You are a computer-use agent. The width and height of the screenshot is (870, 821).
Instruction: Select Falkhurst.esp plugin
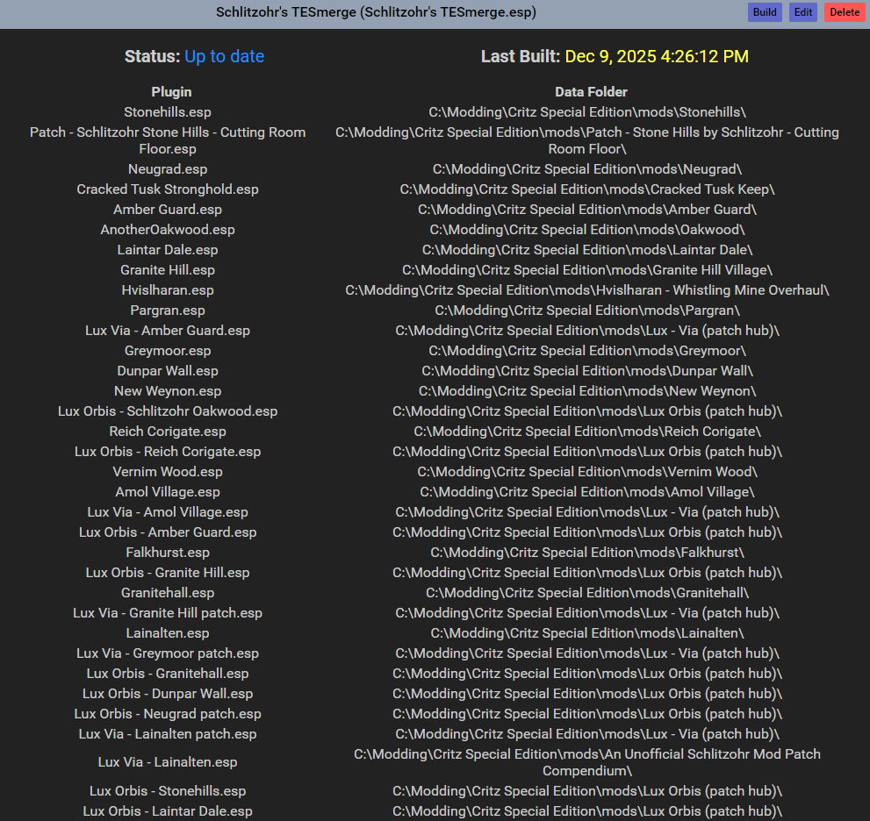coord(168,553)
